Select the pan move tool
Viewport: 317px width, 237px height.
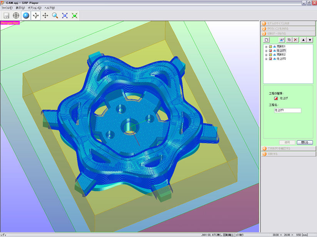(x=45, y=16)
